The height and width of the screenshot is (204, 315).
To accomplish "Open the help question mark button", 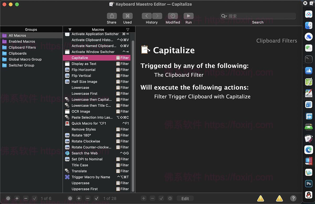I will (293, 198).
